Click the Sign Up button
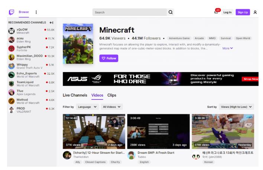This screenshot has width=263, height=170. coord(243,12)
